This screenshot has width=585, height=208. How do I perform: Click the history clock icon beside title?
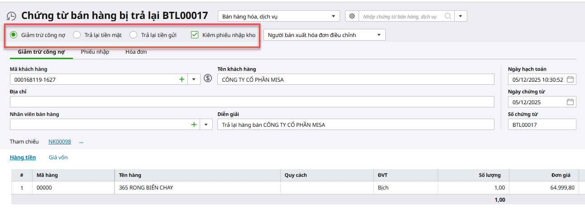point(11,17)
